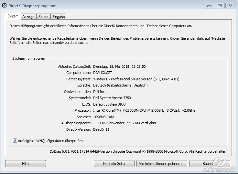Click the model value Dell System Vostro 3750

coord(112,98)
